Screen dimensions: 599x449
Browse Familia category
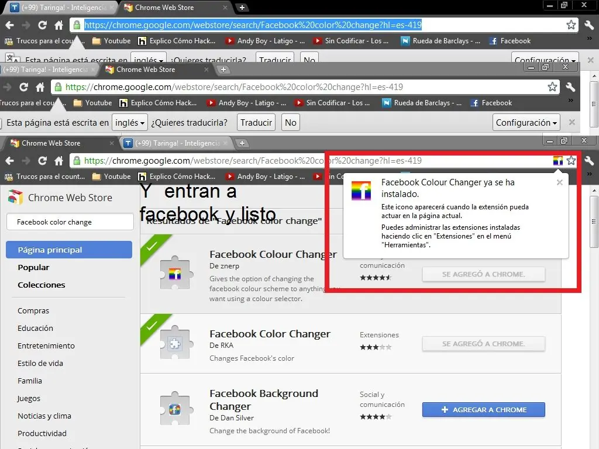coord(29,381)
